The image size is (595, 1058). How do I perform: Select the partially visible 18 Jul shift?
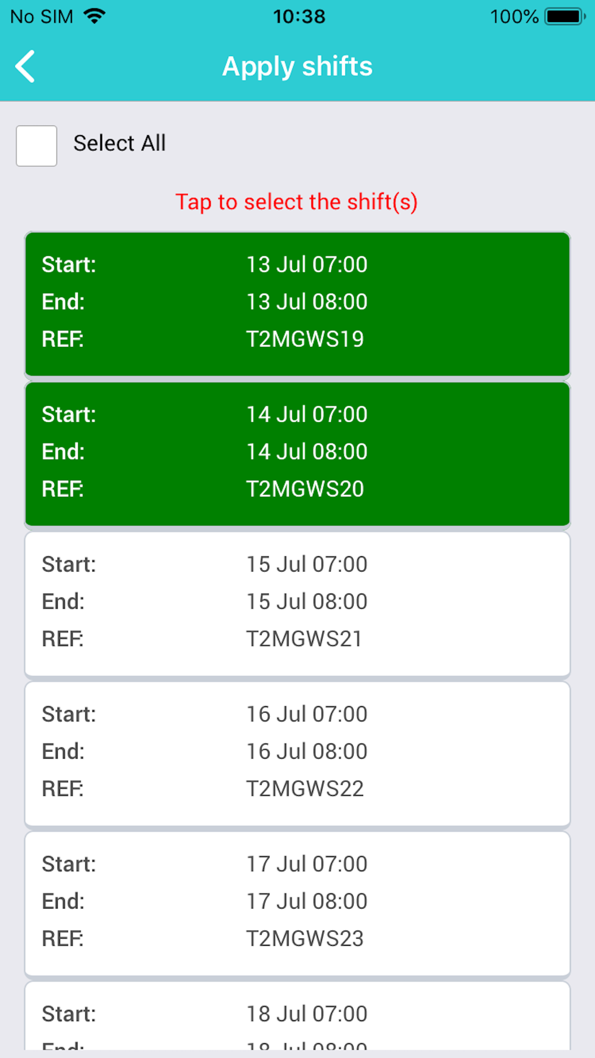coord(297,1016)
